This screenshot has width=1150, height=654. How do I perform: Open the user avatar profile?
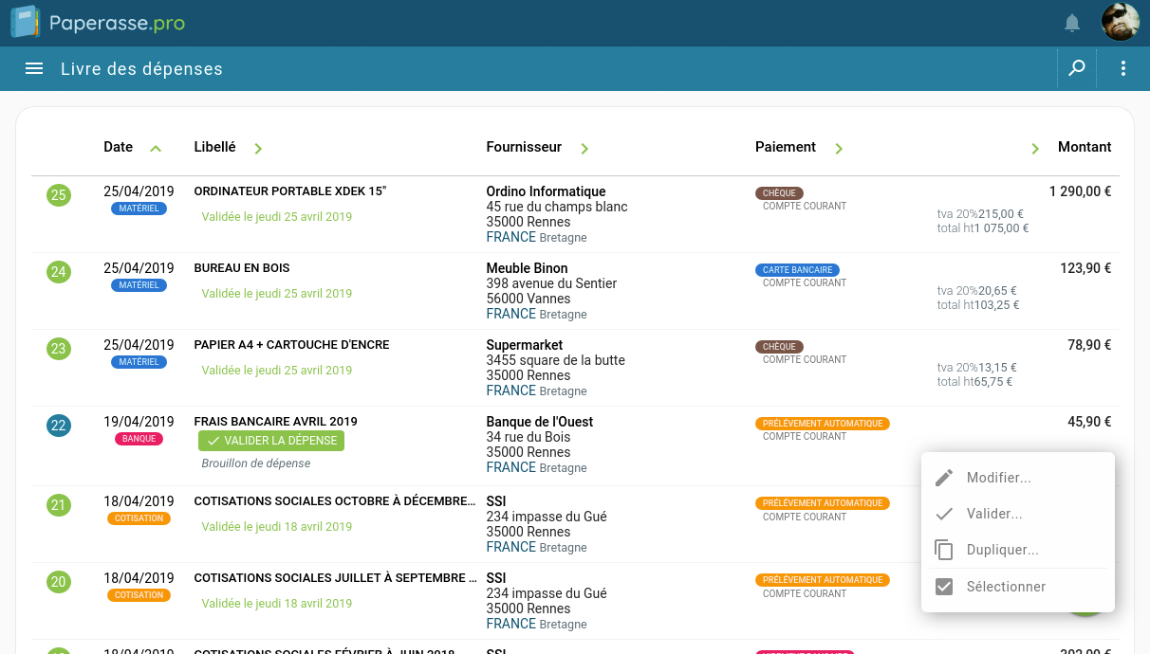click(x=1120, y=23)
